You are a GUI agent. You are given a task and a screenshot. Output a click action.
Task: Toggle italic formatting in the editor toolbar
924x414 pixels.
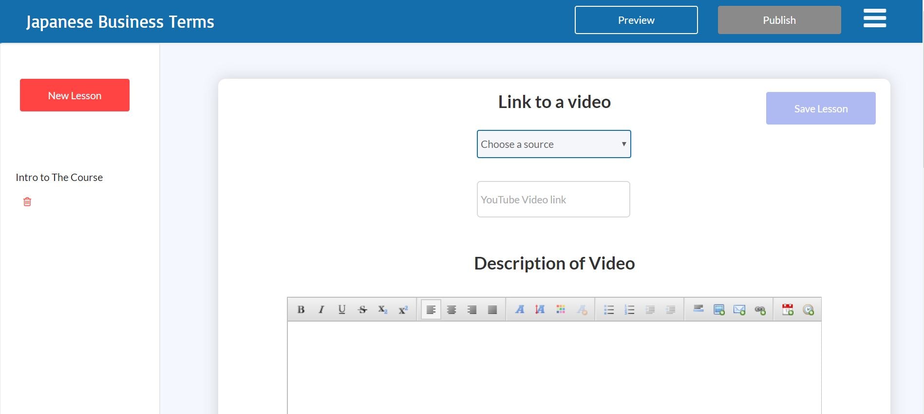(x=321, y=309)
